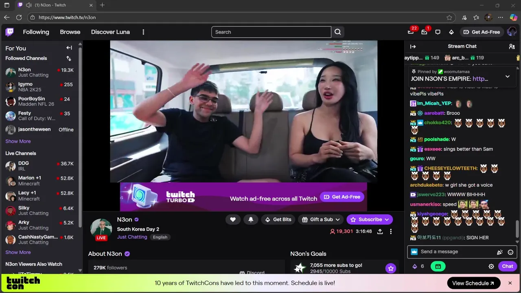
Task: Show More live channels
Action: [18, 252]
